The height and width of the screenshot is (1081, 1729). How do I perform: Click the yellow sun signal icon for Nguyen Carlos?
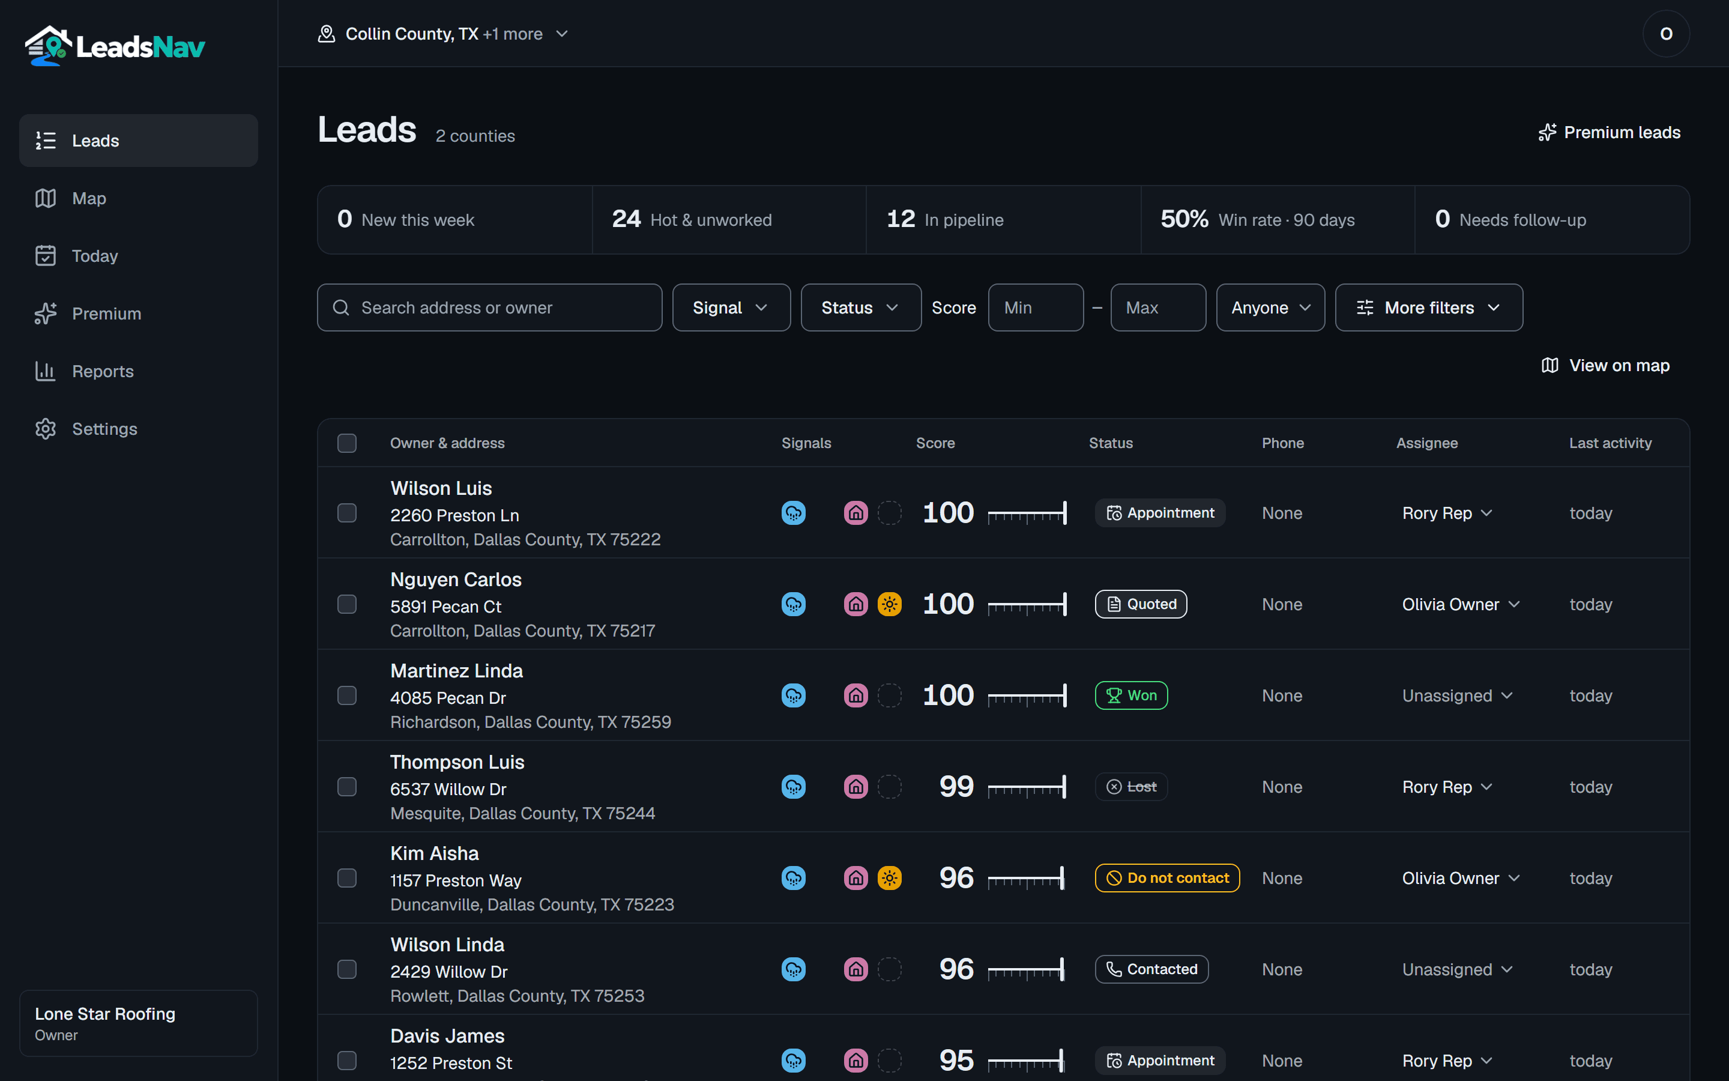(x=889, y=604)
